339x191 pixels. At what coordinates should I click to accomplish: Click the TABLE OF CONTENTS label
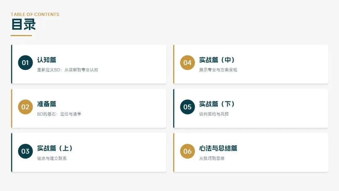pos(35,14)
